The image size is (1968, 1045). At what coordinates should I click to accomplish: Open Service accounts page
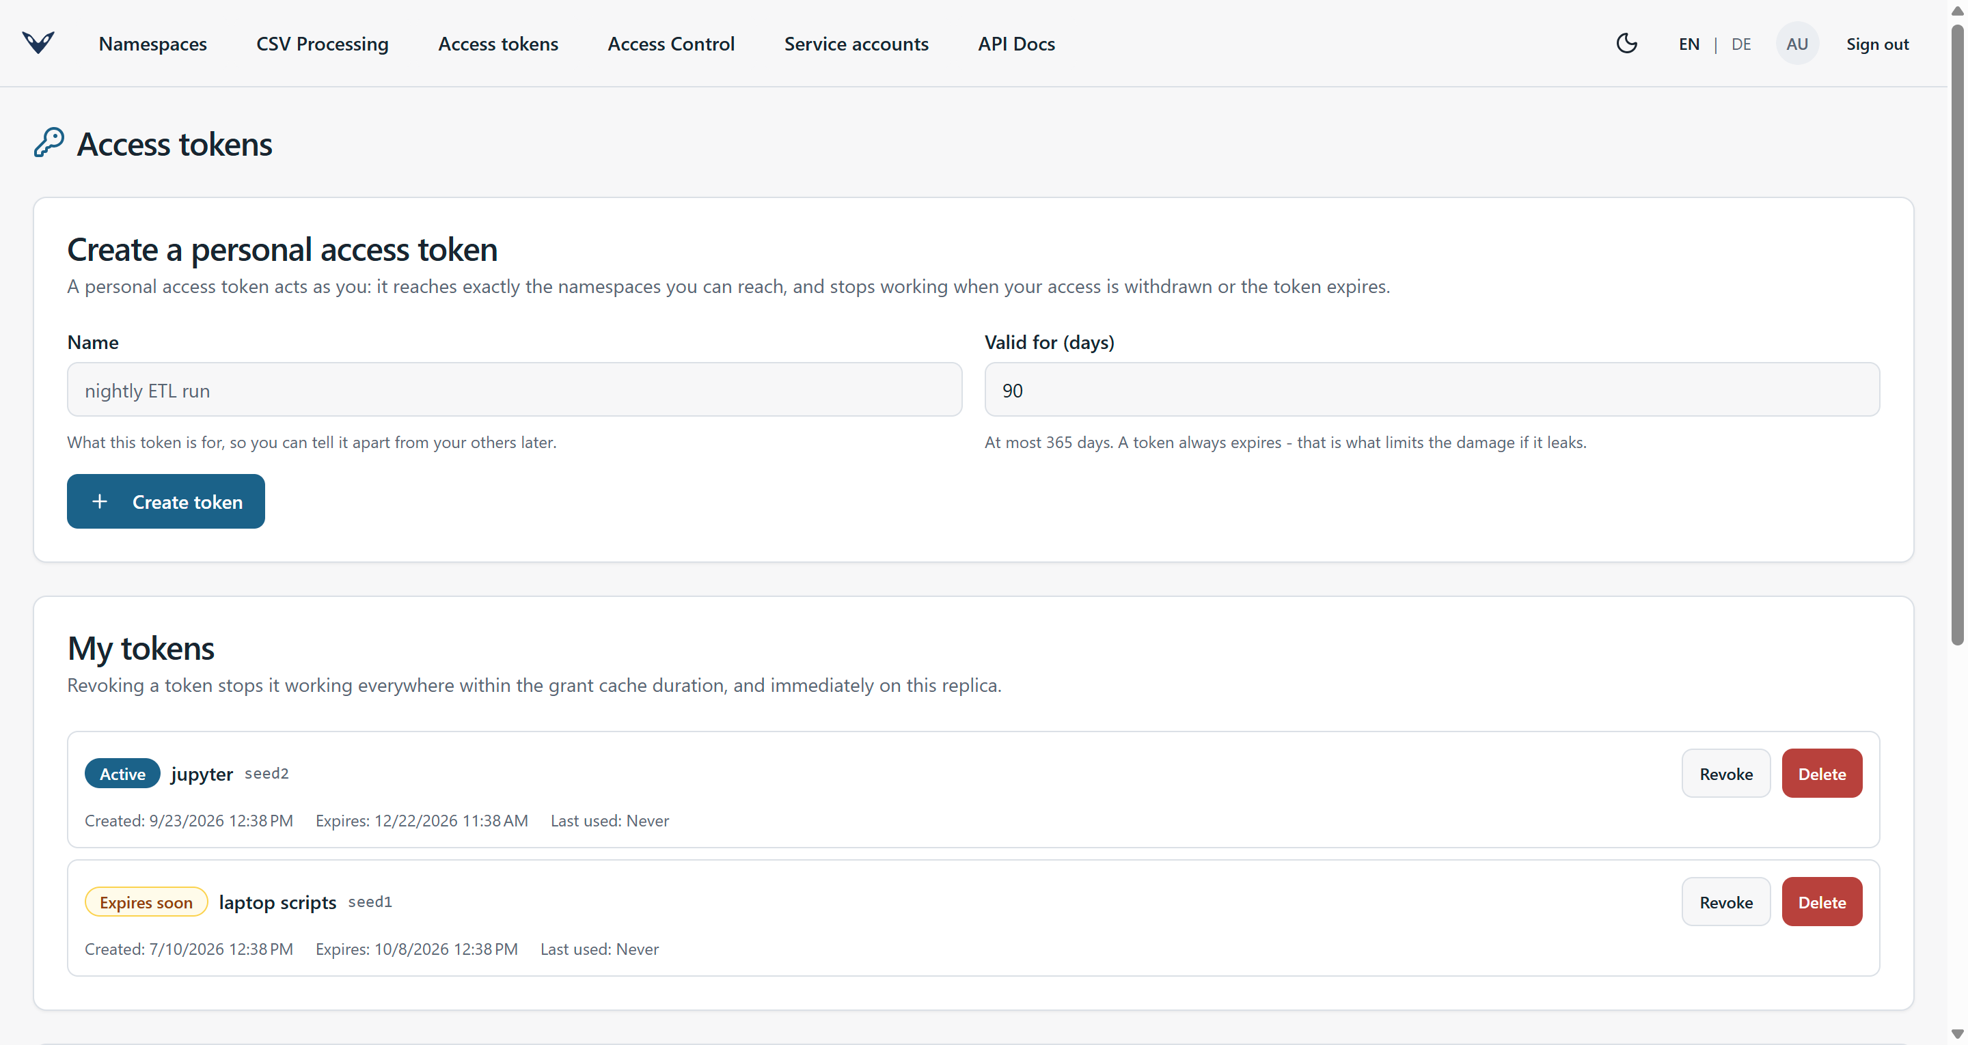click(x=856, y=44)
